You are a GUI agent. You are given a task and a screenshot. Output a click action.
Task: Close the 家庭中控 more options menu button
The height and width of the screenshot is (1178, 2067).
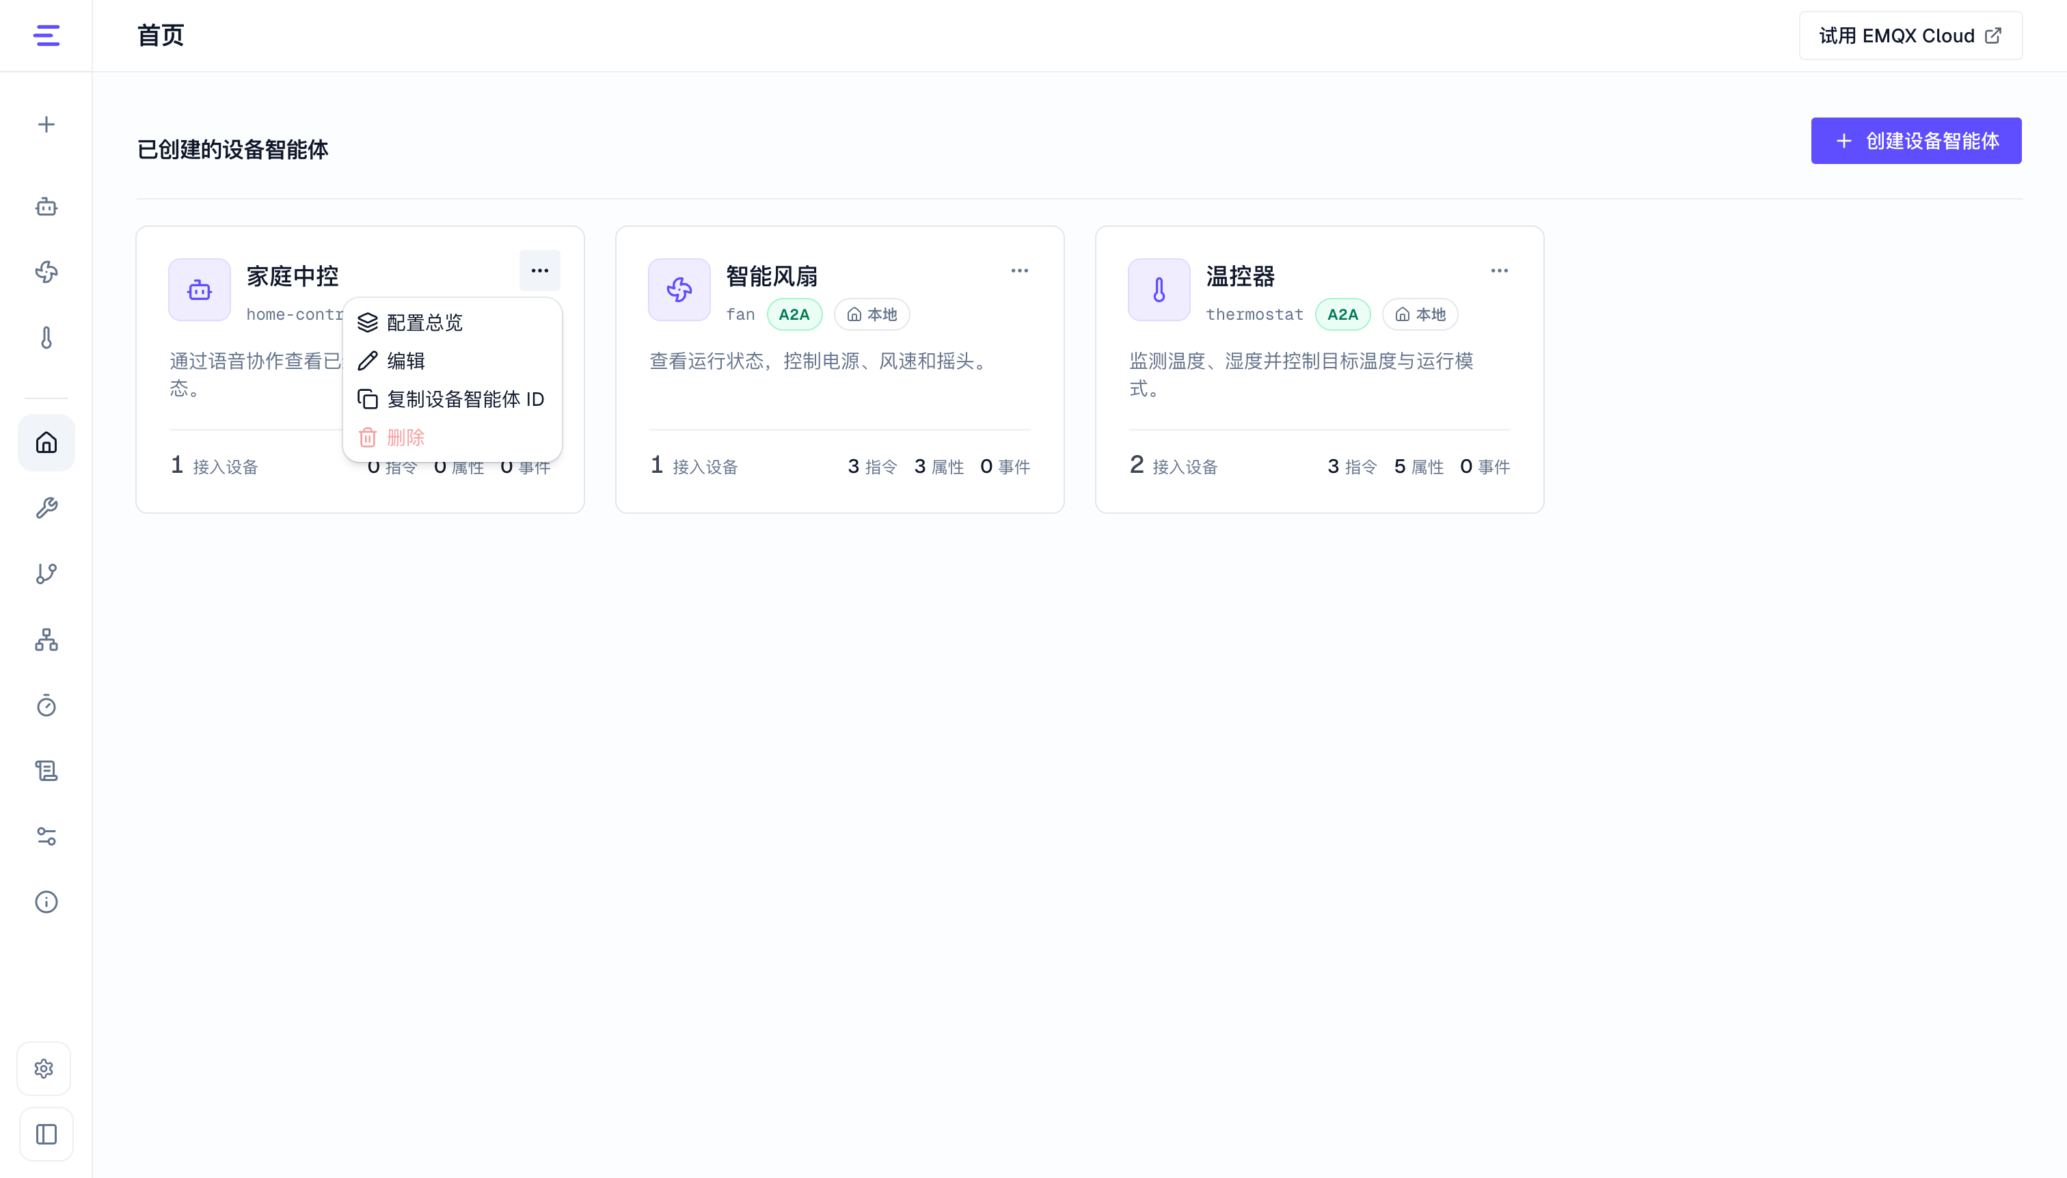pos(540,271)
